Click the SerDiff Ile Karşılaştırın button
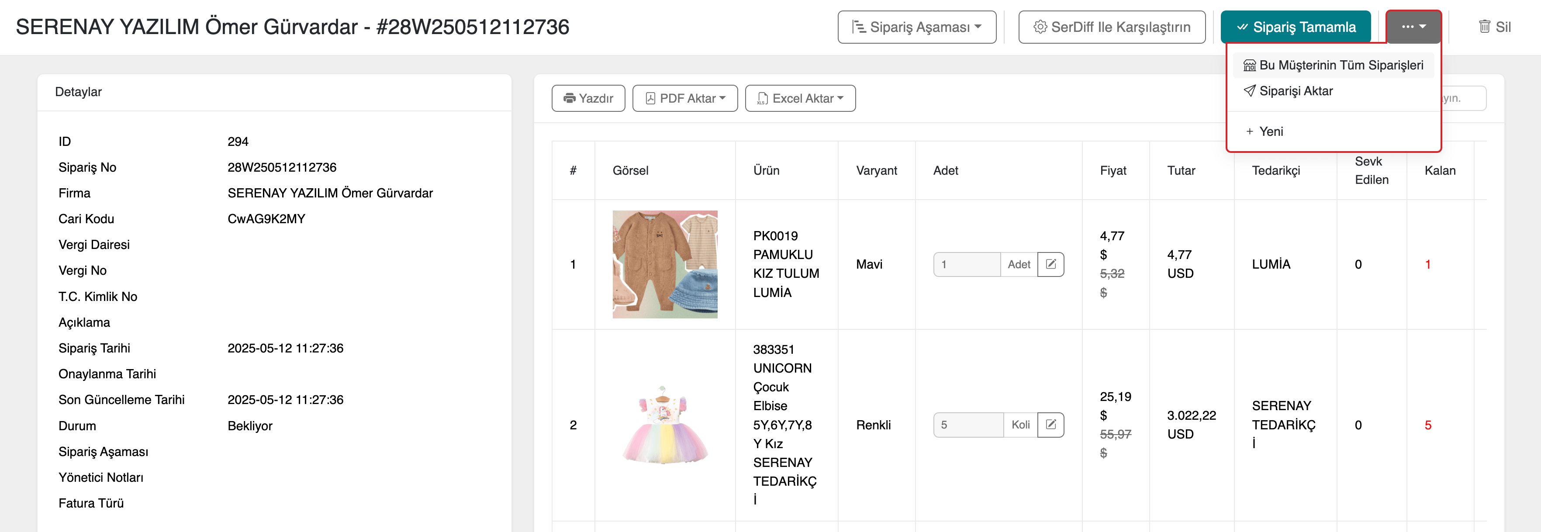Viewport: 1541px width, 532px height. [1112, 27]
